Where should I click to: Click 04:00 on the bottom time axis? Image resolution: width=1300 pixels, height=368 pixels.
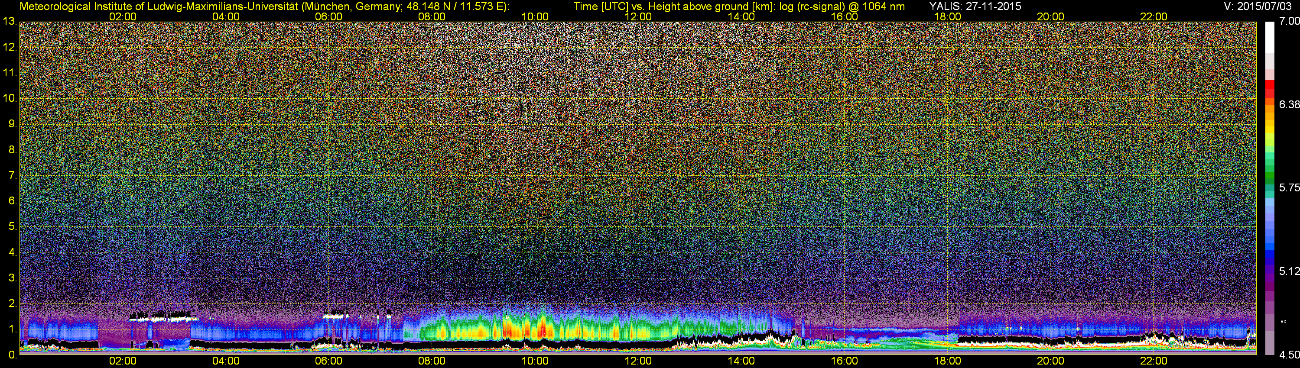[x=226, y=361]
